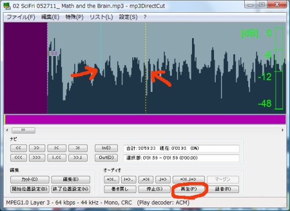Click the |< previous cue button
The image size is (290, 211).
pyautogui.click(x=57, y=148)
